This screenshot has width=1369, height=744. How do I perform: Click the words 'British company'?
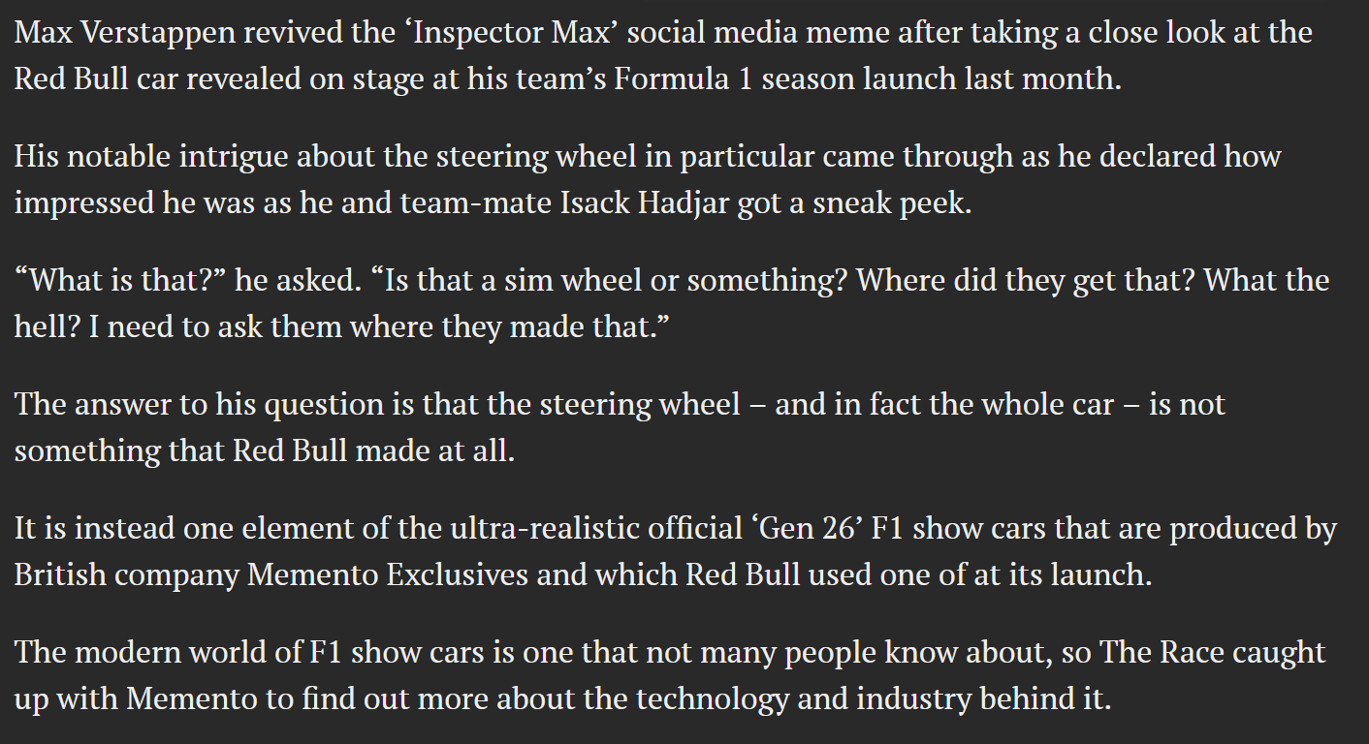point(126,574)
